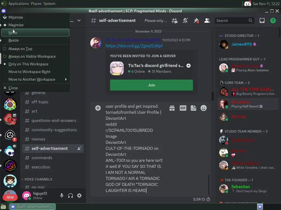The width and height of the screenshot is (281, 210).
Task: Join TicTac's discord server
Action: (151, 85)
